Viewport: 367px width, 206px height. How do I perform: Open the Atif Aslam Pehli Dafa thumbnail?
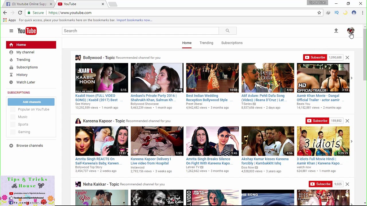tap(268, 78)
